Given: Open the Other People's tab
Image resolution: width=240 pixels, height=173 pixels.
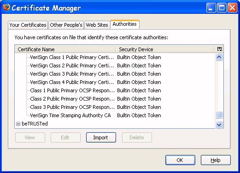Looking at the screenshot, I should [66, 25].
